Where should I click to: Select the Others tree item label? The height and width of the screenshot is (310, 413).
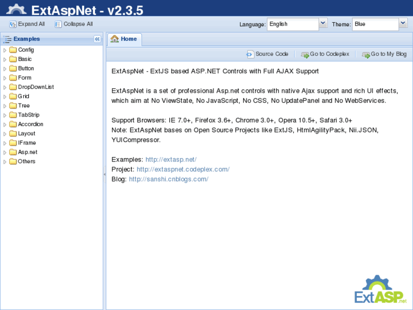tap(27, 162)
